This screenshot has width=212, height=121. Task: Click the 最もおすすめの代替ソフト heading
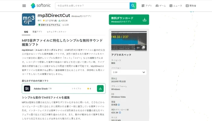[35, 81]
